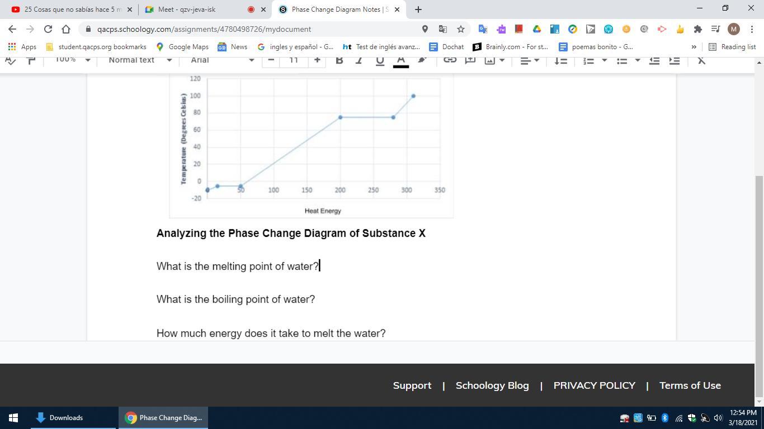764x429 pixels.
Task: Open the Schoology Blog link
Action: point(492,385)
